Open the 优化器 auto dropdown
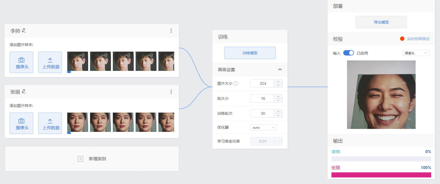This screenshot has width=440, height=184. [x=264, y=128]
